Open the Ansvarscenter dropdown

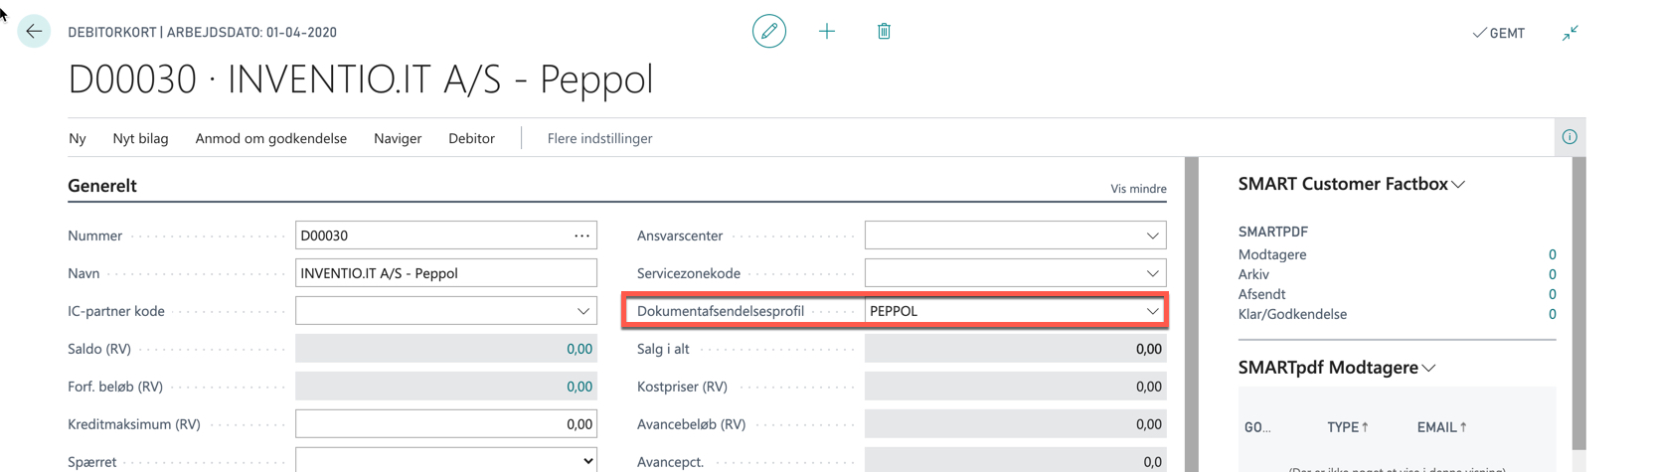(x=1152, y=236)
